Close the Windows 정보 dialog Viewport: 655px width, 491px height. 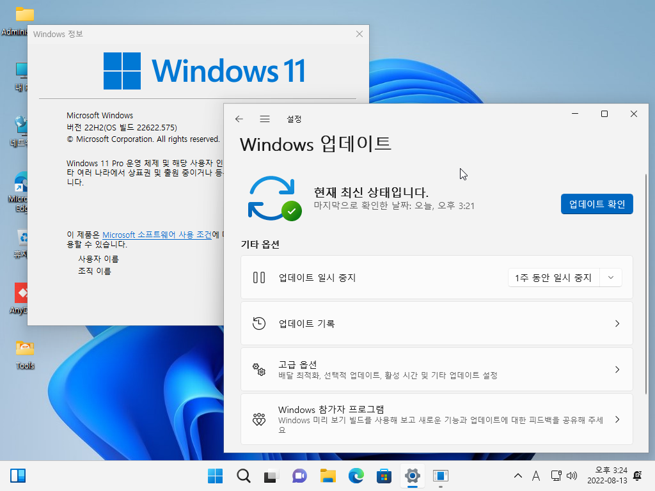[x=359, y=34]
